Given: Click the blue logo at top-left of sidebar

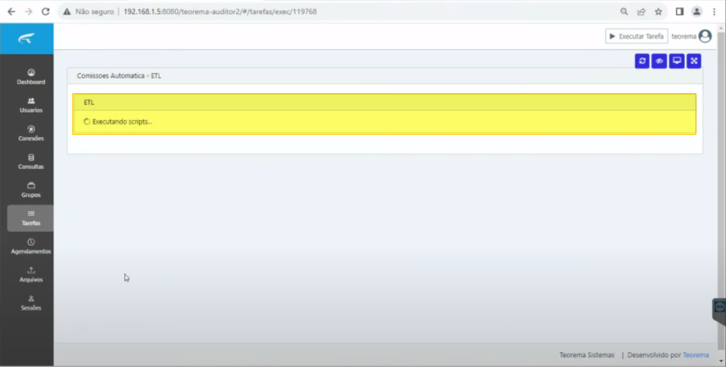Looking at the screenshot, I should click(27, 39).
